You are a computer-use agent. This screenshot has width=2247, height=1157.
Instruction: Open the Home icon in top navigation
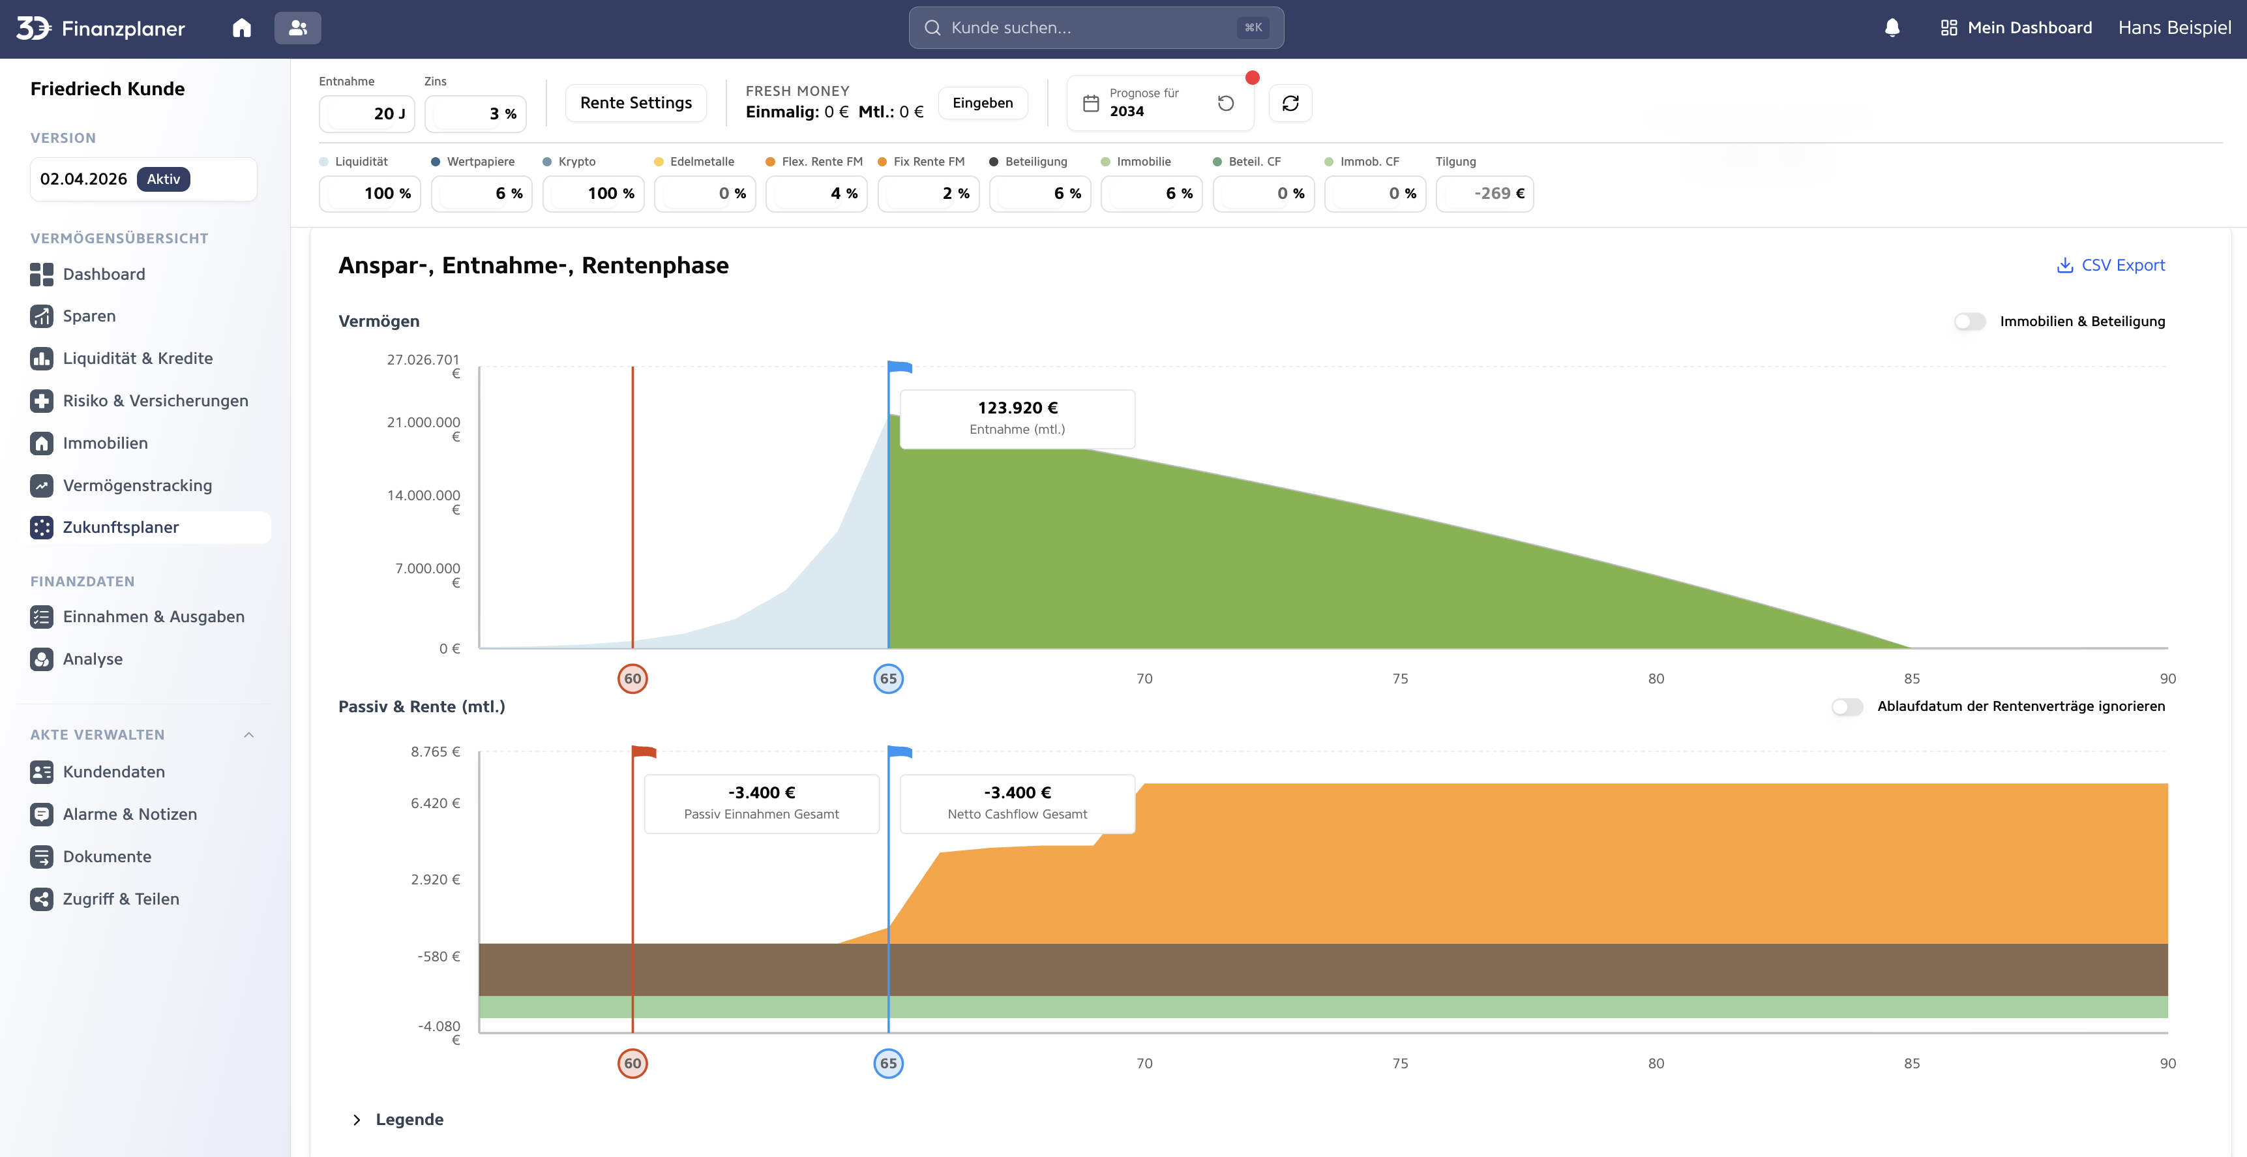(x=242, y=27)
